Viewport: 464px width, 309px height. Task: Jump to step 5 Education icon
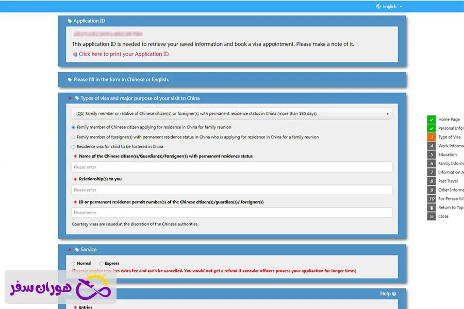(432, 154)
